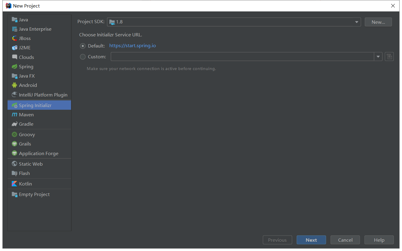Select Groovy project type label
402x251 pixels.
(x=27, y=135)
